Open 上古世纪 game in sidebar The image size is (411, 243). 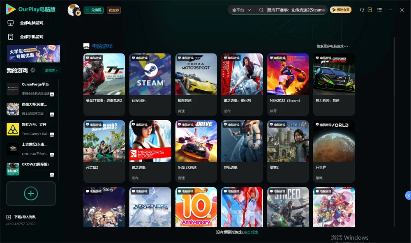tap(30, 149)
